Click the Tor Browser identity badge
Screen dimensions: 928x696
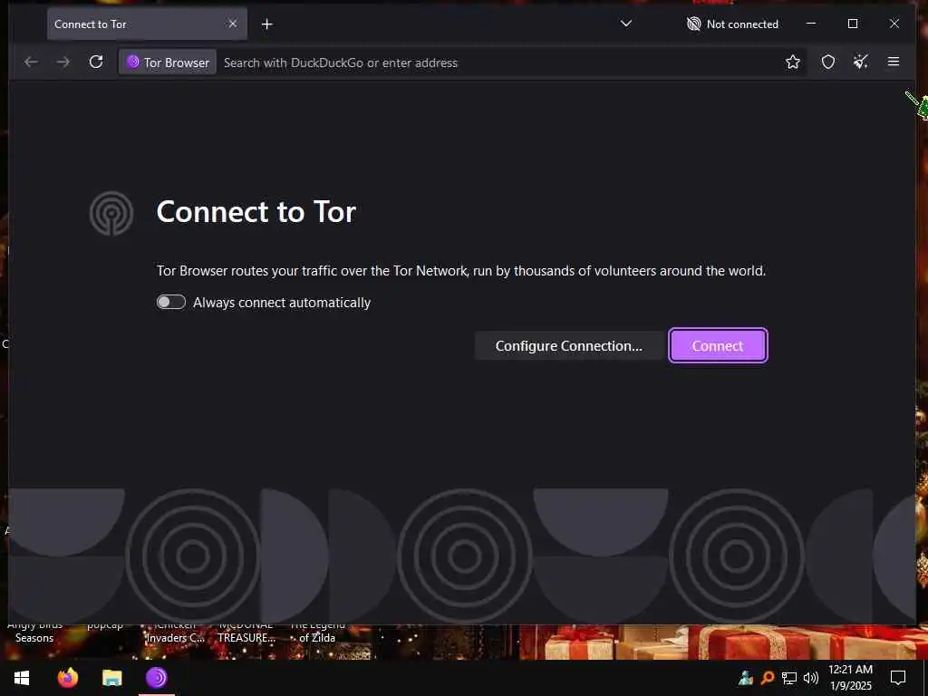(168, 63)
